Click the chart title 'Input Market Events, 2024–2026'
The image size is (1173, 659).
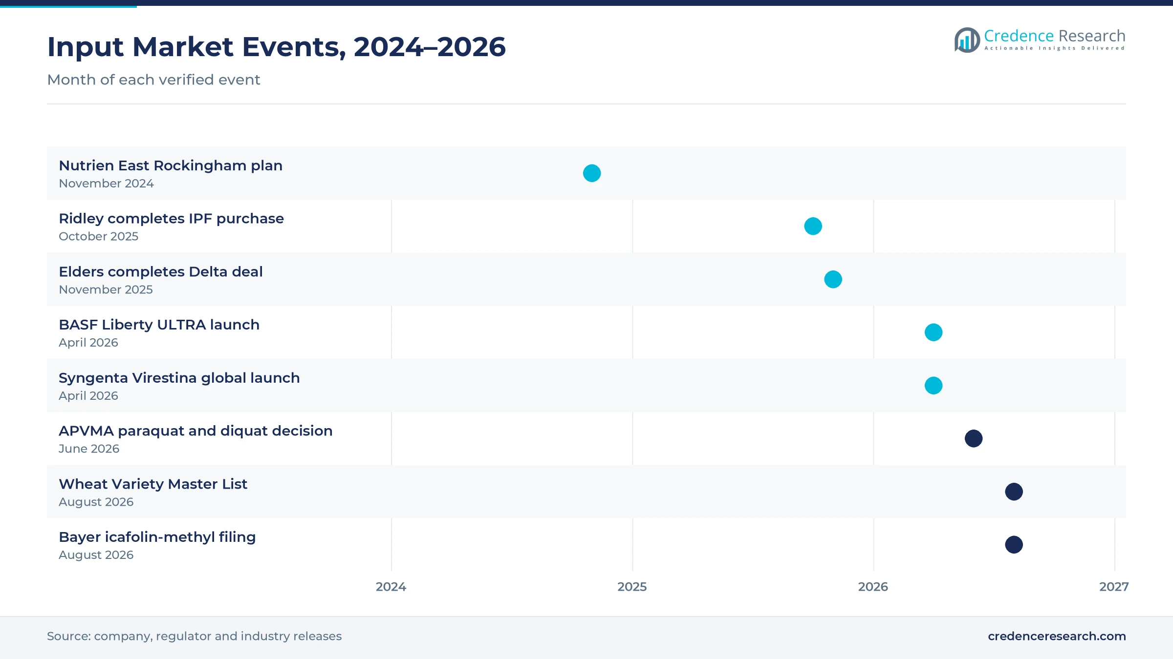pos(276,47)
